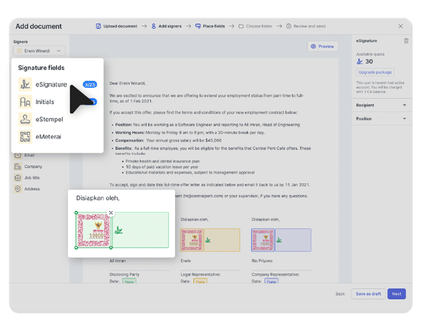Open the Signers dropdown for Erwin Winardi
Image resolution: width=422 pixels, height=331 pixels.
[x=39, y=51]
